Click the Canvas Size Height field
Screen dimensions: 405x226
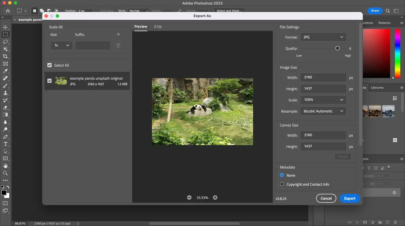click(x=323, y=146)
